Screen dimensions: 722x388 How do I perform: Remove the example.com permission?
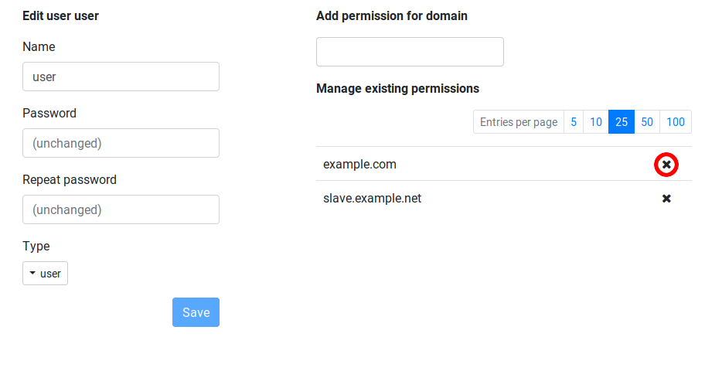point(666,165)
